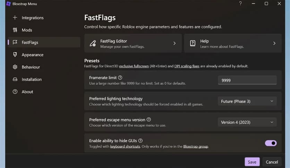Open the Preferred lighting technology dropdown

247,101
